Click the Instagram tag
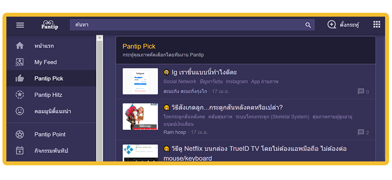The width and height of the screenshot is (392, 180). (237, 82)
